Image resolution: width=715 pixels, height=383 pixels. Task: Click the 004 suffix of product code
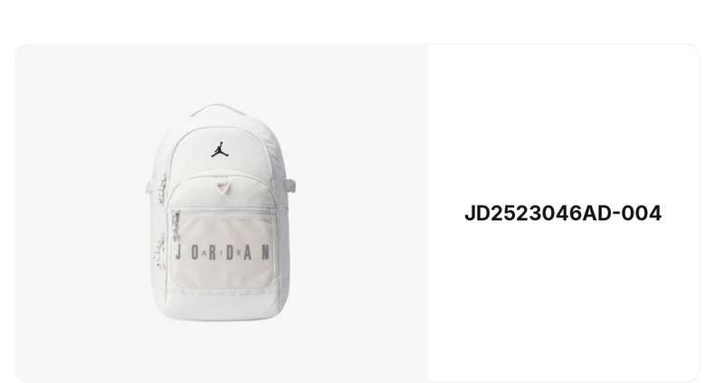(x=641, y=214)
